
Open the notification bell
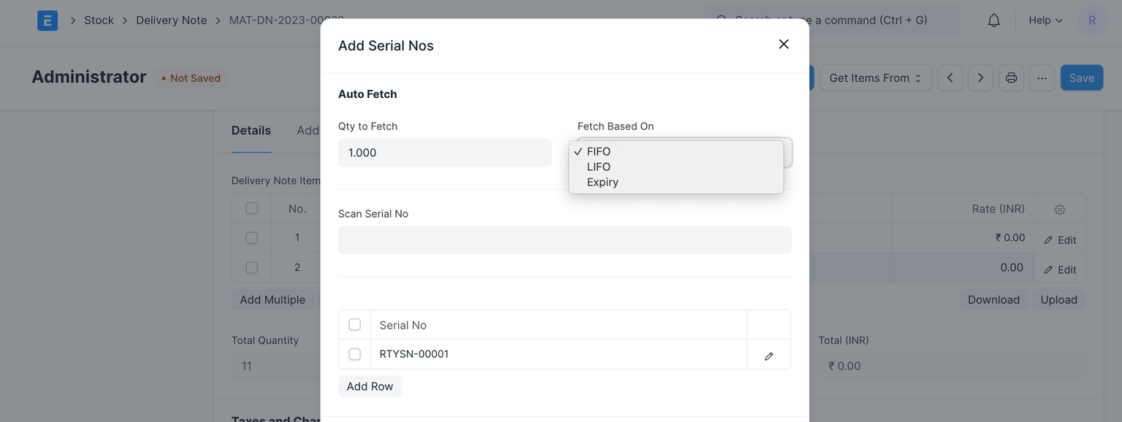click(x=993, y=20)
